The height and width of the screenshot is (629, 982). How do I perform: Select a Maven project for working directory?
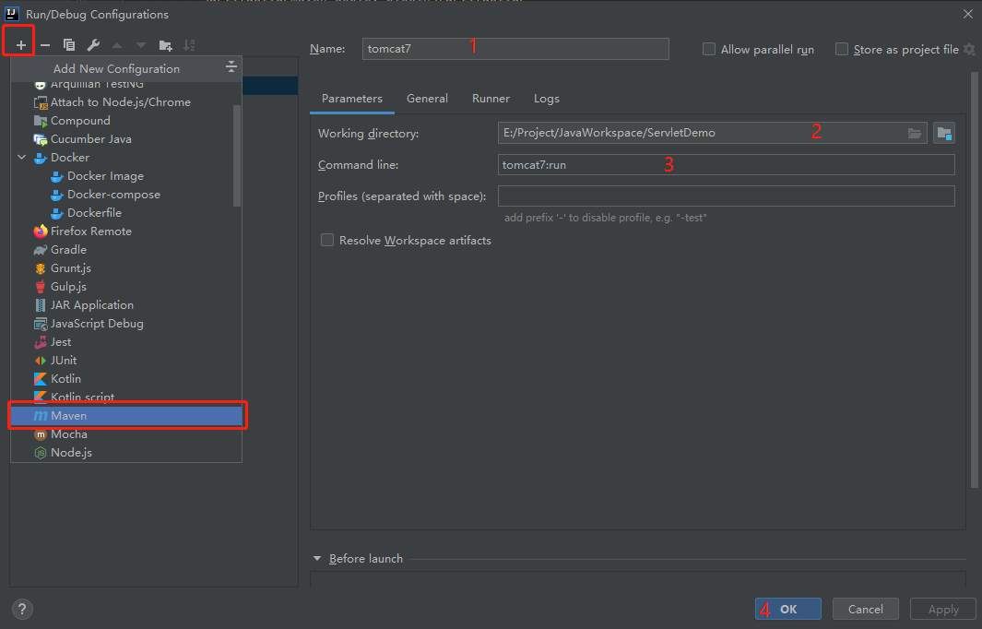(x=944, y=133)
